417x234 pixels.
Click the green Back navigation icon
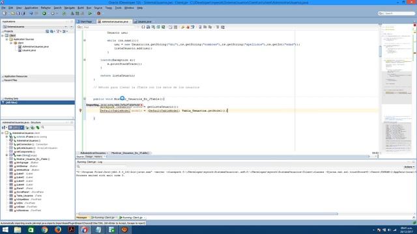44,13
